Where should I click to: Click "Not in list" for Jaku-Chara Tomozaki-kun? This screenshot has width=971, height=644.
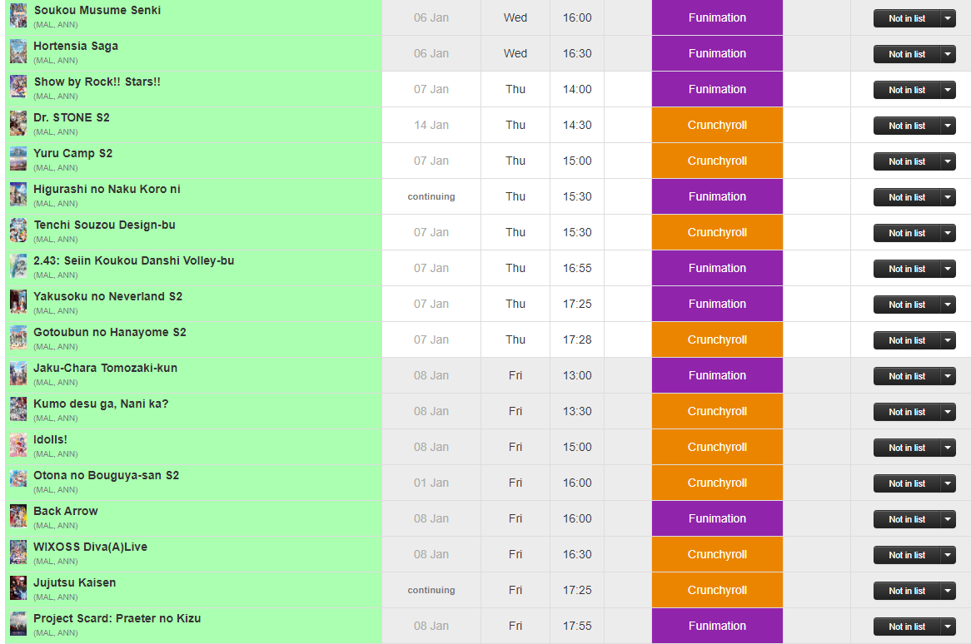click(907, 376)
